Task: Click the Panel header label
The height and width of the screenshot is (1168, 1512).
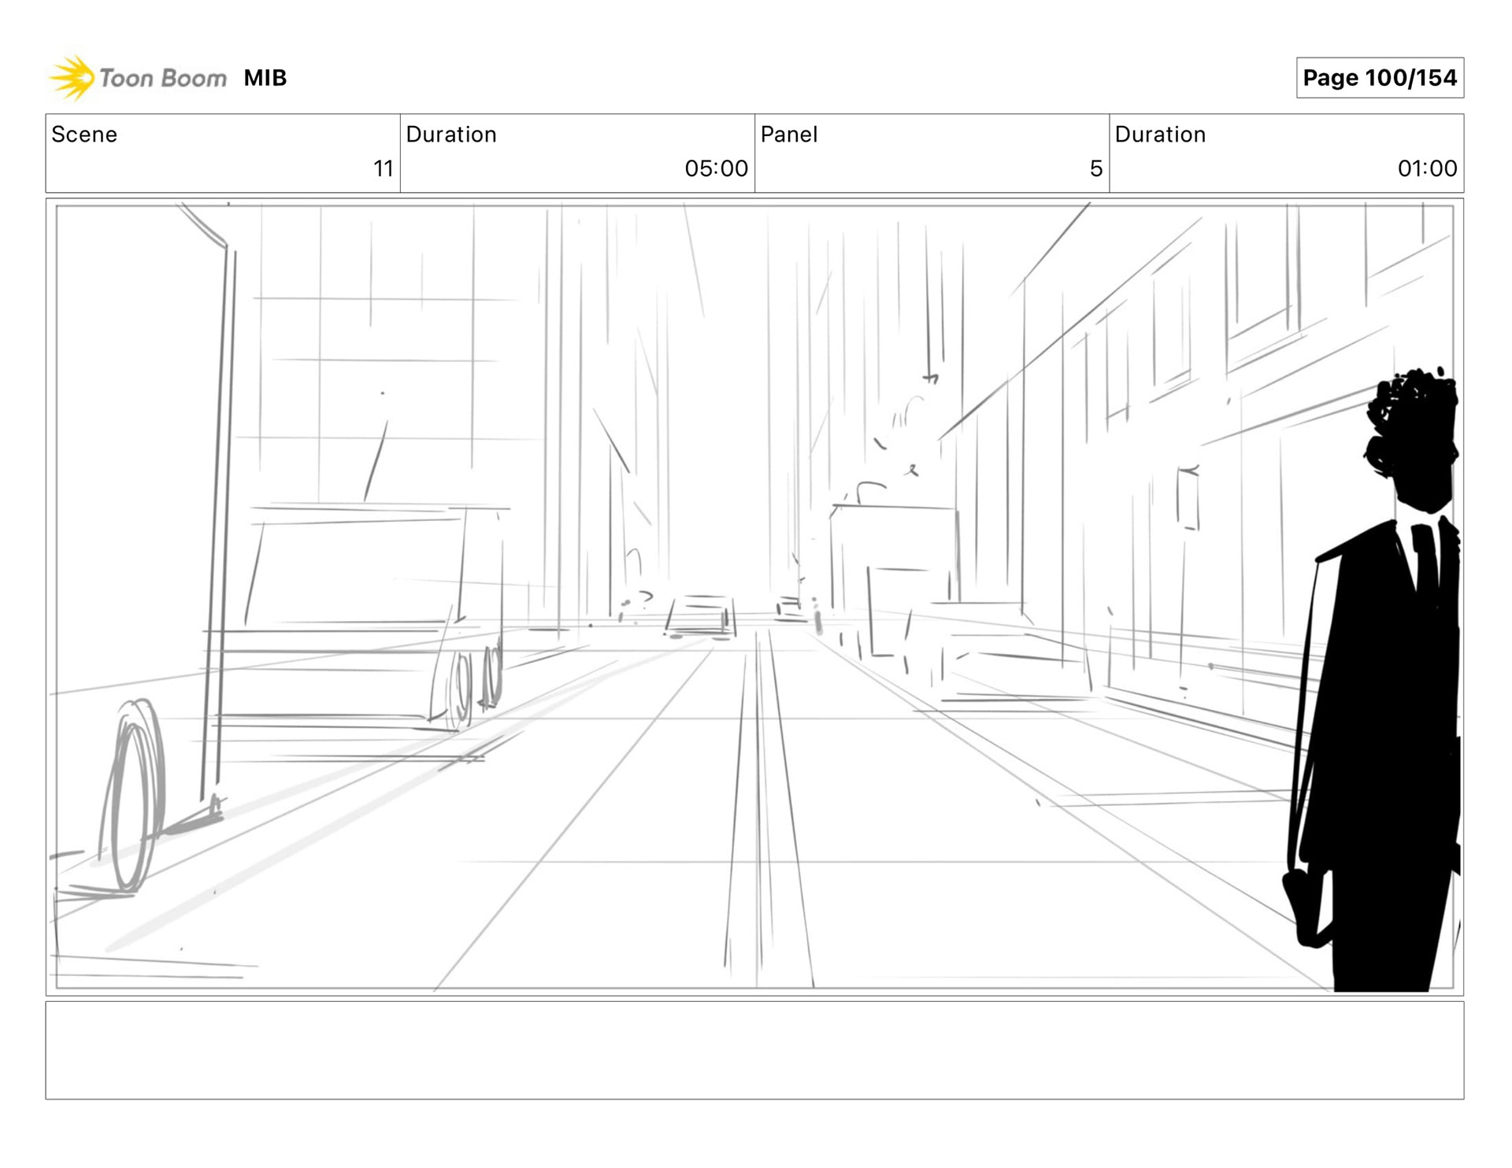Action: [x=789, y=135]
